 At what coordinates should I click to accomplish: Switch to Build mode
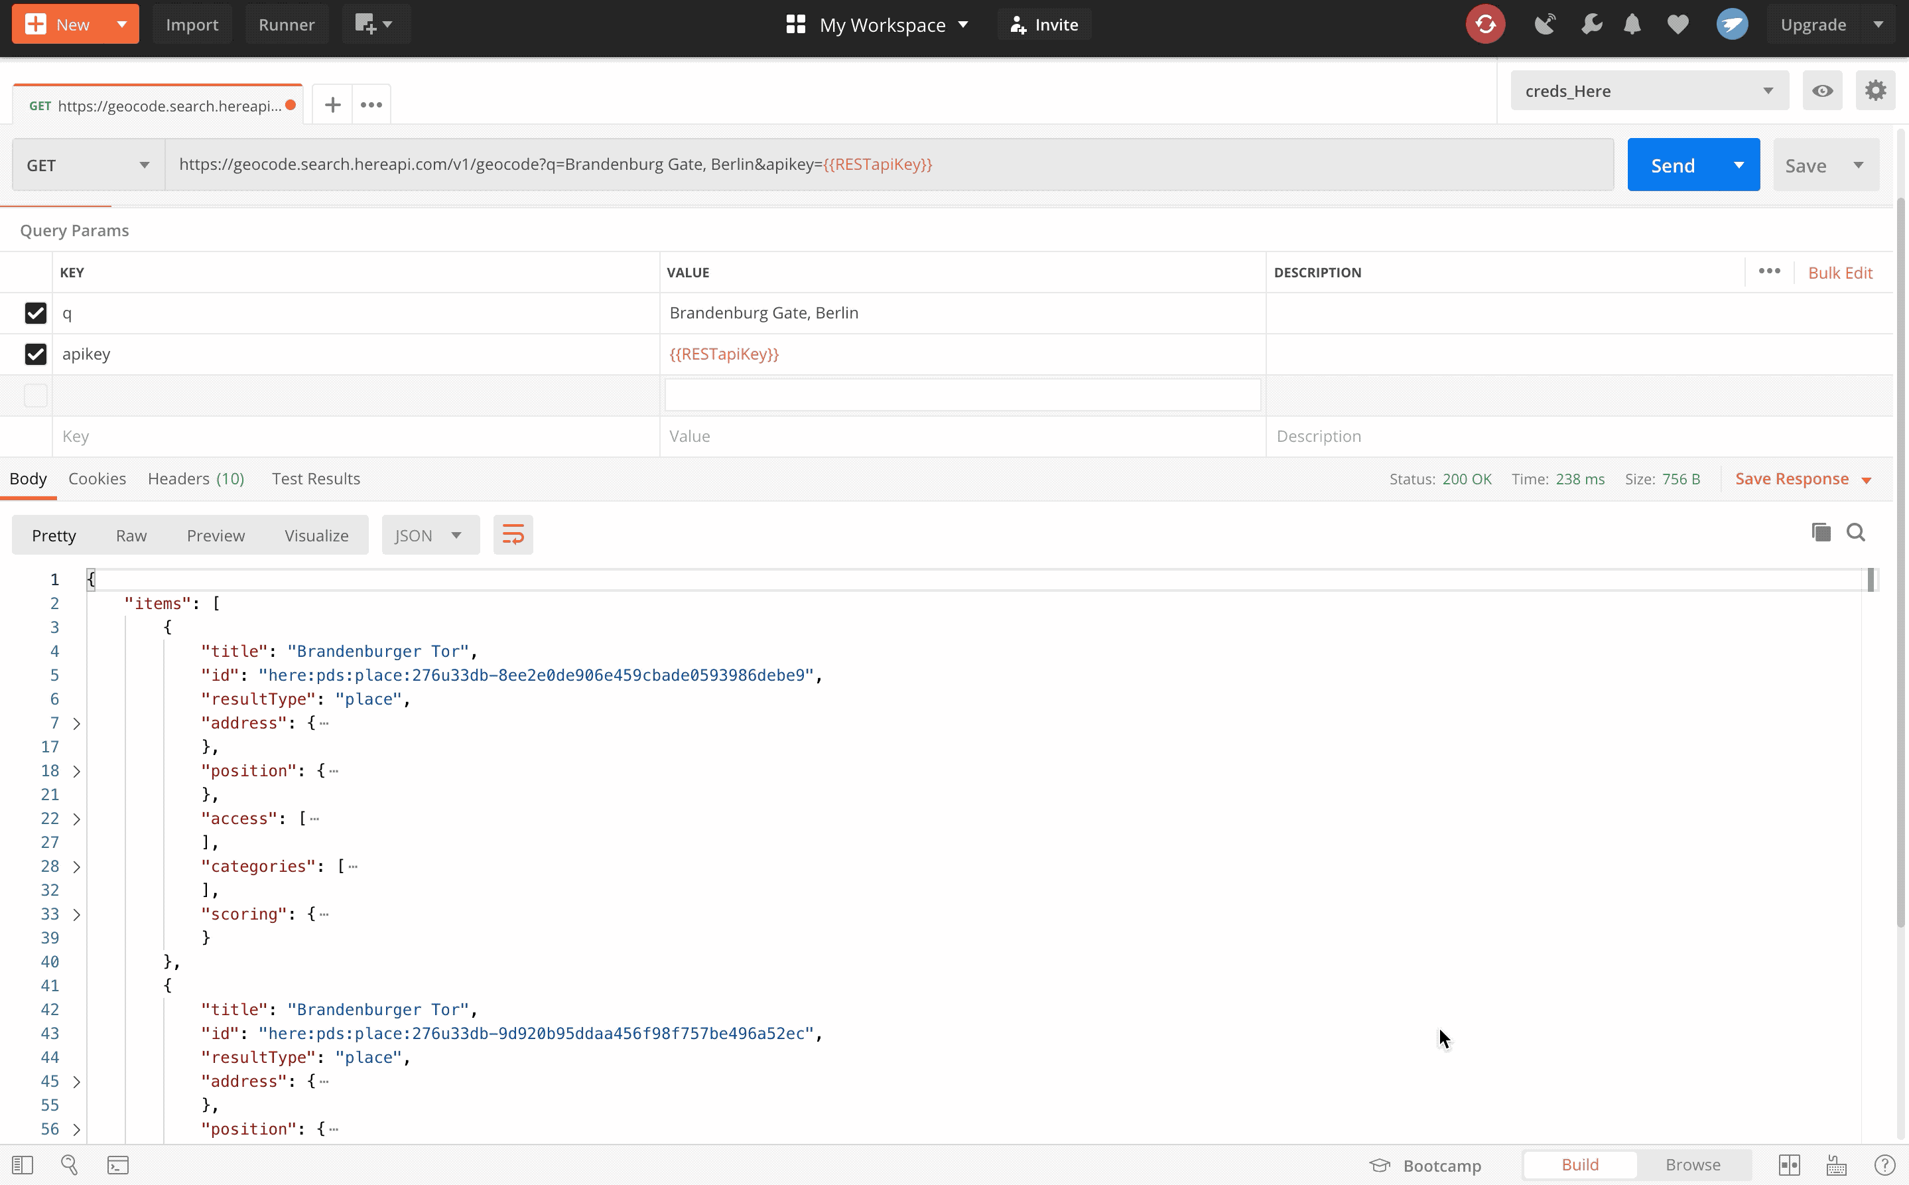point(1580,1165)
